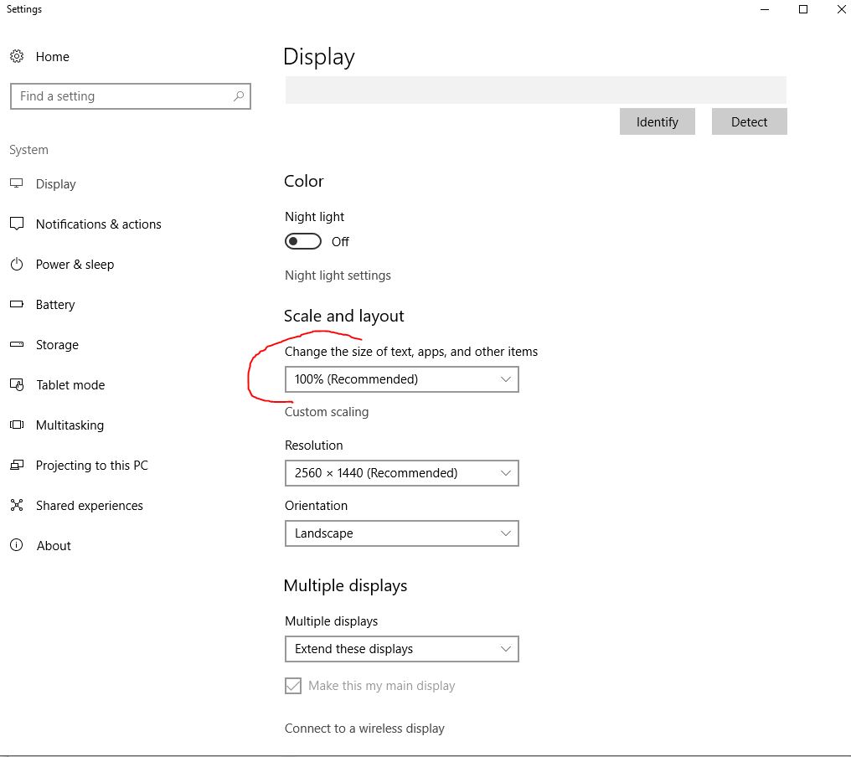
Task: Click the Storage drive icon
Action: pos(17,344)
